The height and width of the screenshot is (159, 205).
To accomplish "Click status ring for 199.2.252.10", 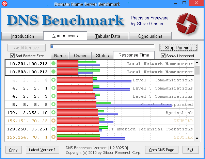I will (x=53, y=112).
